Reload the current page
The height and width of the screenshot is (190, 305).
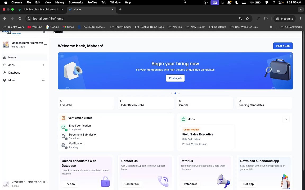[x=20, y=19]
